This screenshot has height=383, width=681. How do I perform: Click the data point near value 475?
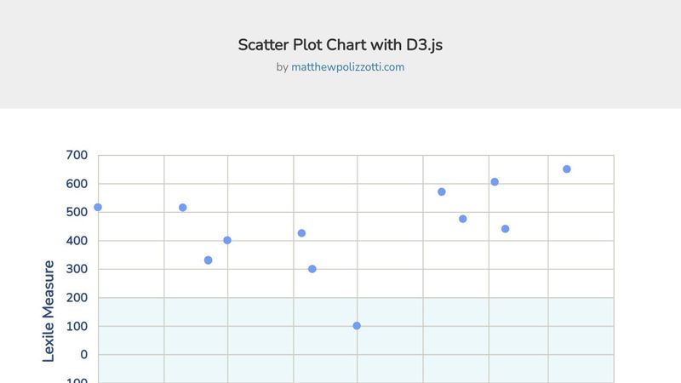(x=463, y=219)
